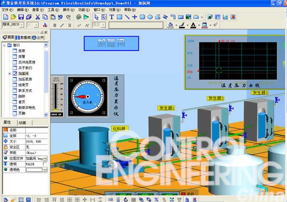Screen dimensions: 287x202
Task: Open the text color dropdown arrow
Action: [199, 25]
